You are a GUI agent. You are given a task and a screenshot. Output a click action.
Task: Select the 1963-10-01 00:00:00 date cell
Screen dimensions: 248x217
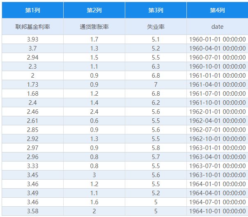pos(217,175)
